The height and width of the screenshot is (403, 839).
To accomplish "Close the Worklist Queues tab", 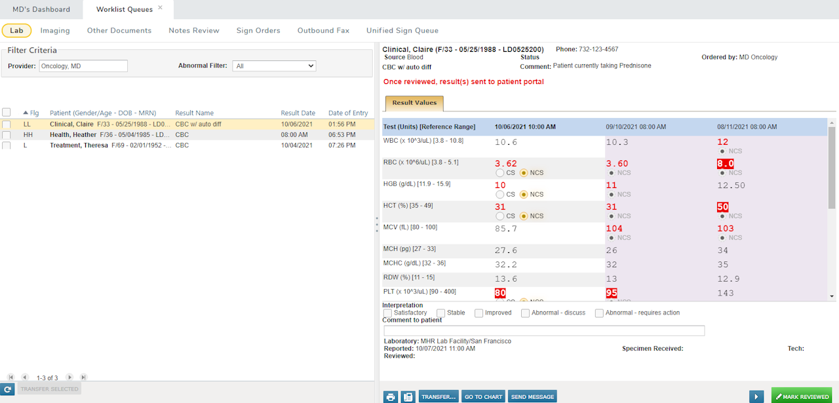I will point(160,8).
